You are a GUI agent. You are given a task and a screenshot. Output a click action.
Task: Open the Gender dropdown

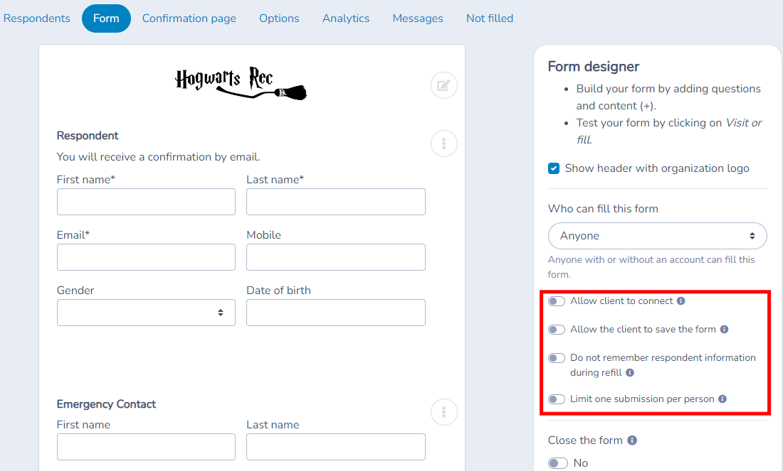[146, 313]
